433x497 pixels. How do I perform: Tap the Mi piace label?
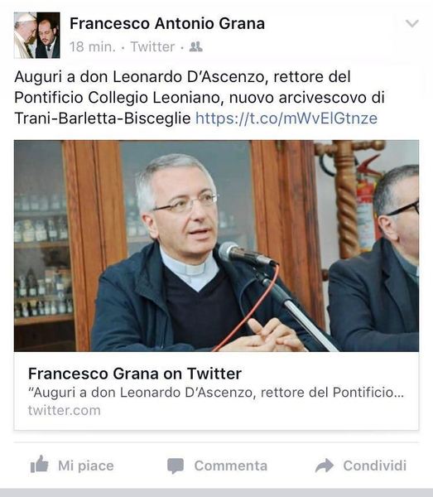coord(86,466)
